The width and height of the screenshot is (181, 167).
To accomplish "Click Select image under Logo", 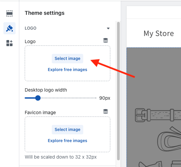I will [x=67, y=59].
